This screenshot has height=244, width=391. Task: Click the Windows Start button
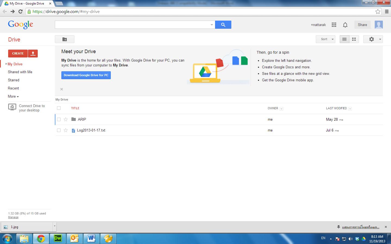tap(7, 239)
